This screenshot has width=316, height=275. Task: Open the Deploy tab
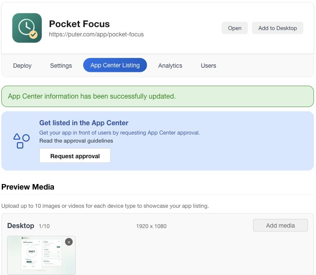22,66
